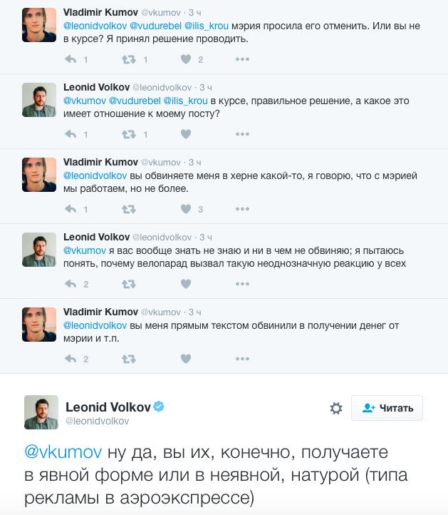Open Vladimir Kumov's avatar in first tweet
448x515 pixels.
tap(39, 26)
